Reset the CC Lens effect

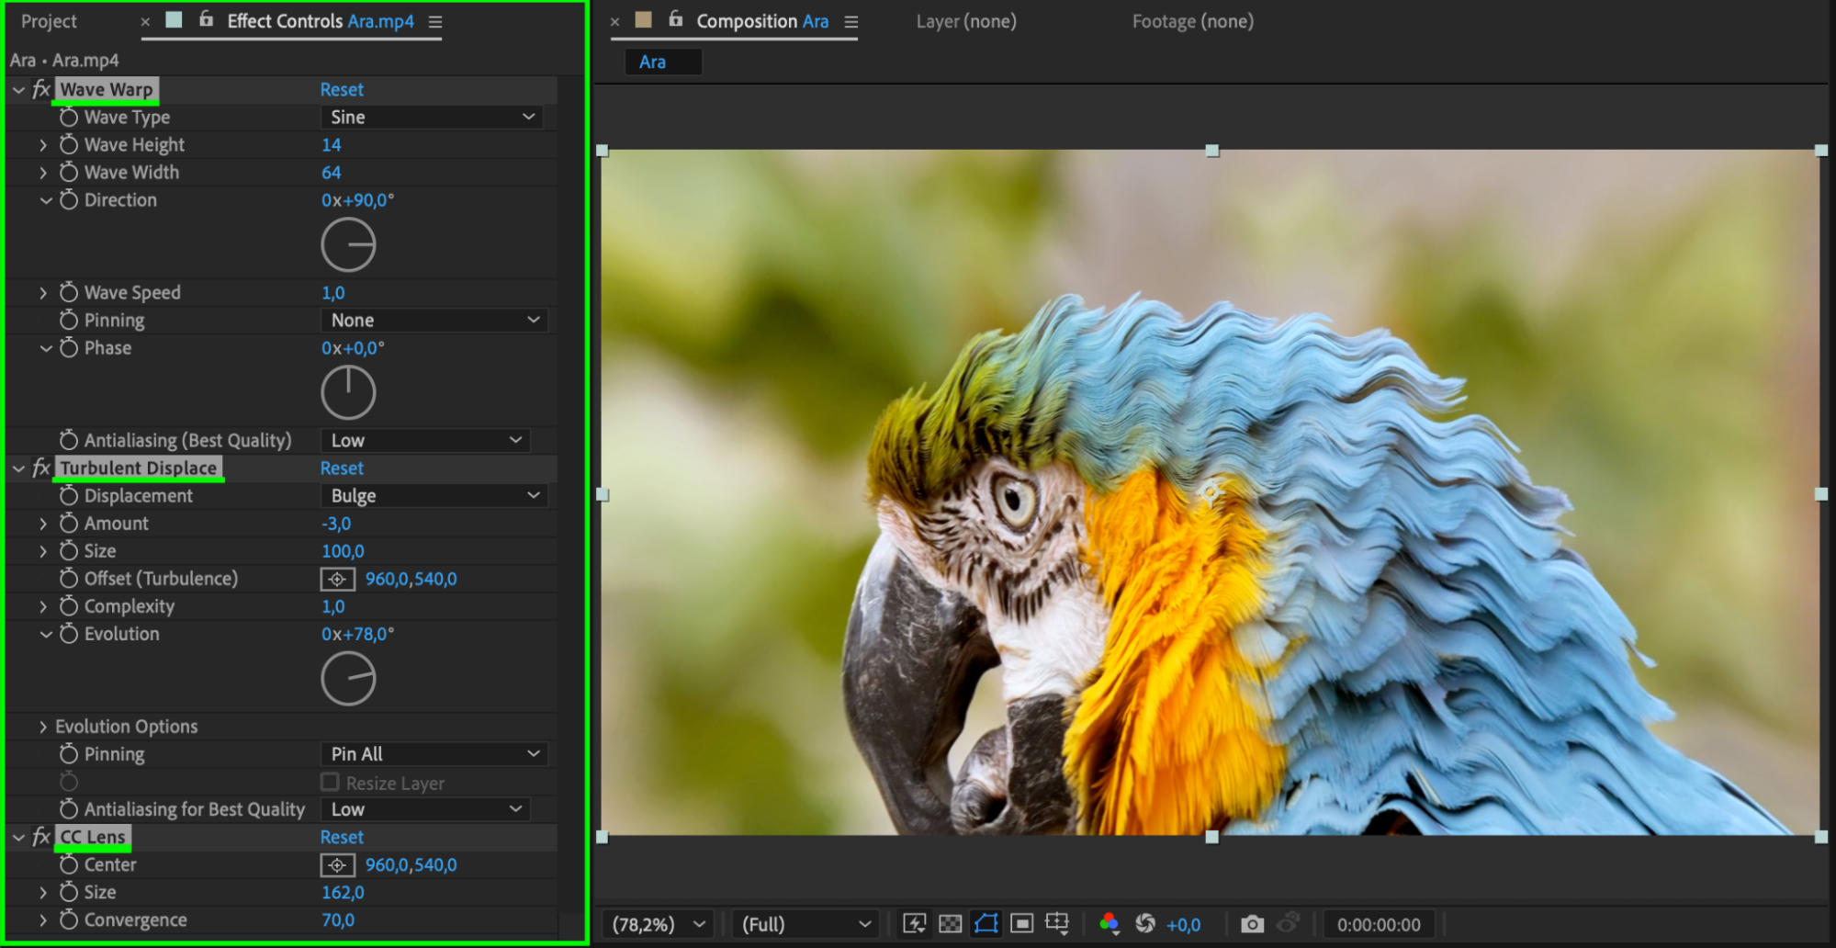click(x=342, y=838)
